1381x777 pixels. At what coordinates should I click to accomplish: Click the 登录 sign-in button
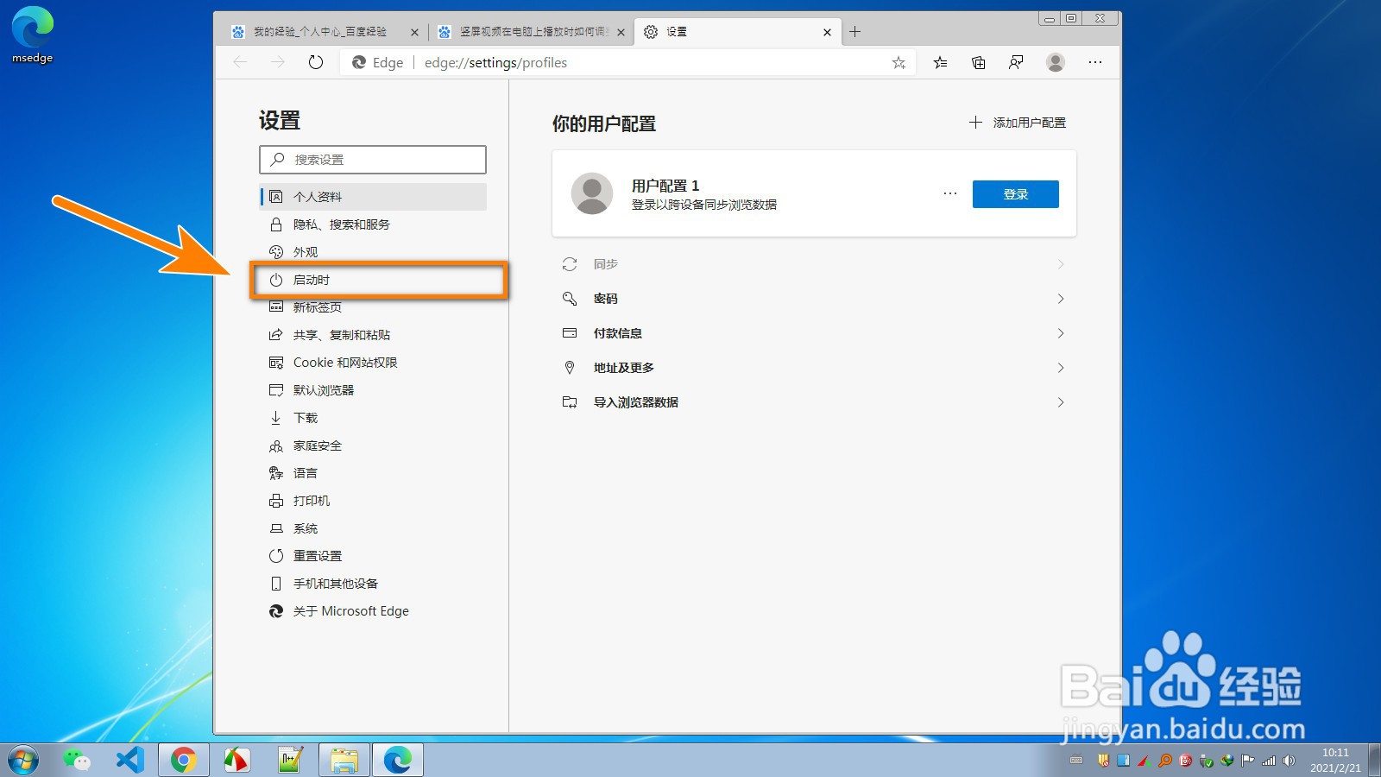[1015, 194]
